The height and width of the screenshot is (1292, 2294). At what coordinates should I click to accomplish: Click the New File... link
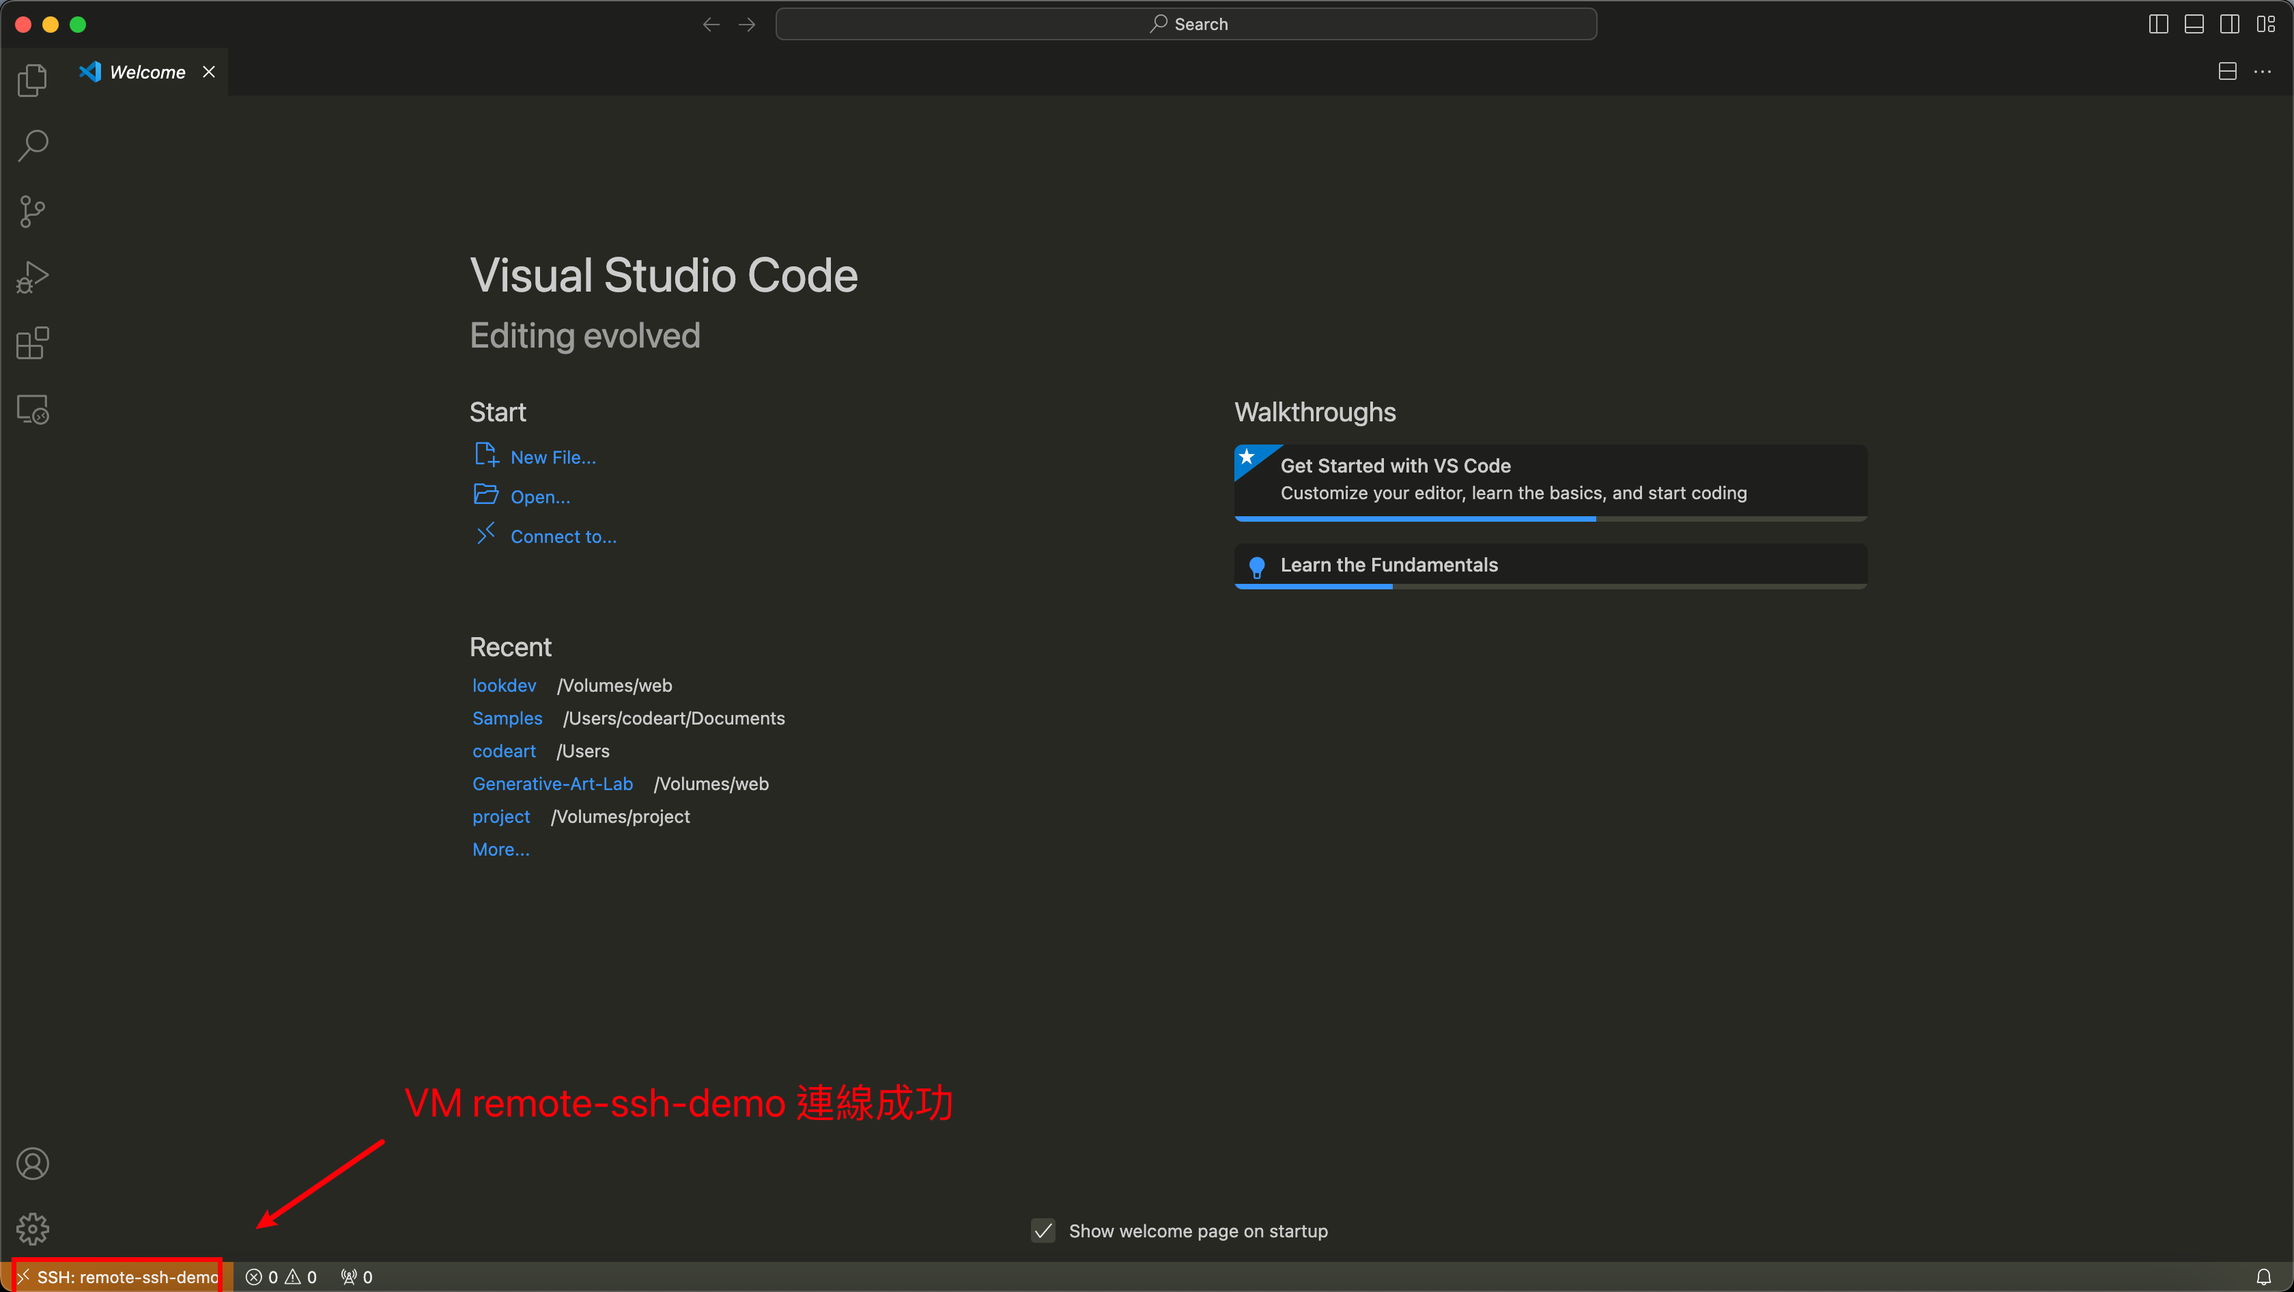pyautogui.click(x=552, y=457)
